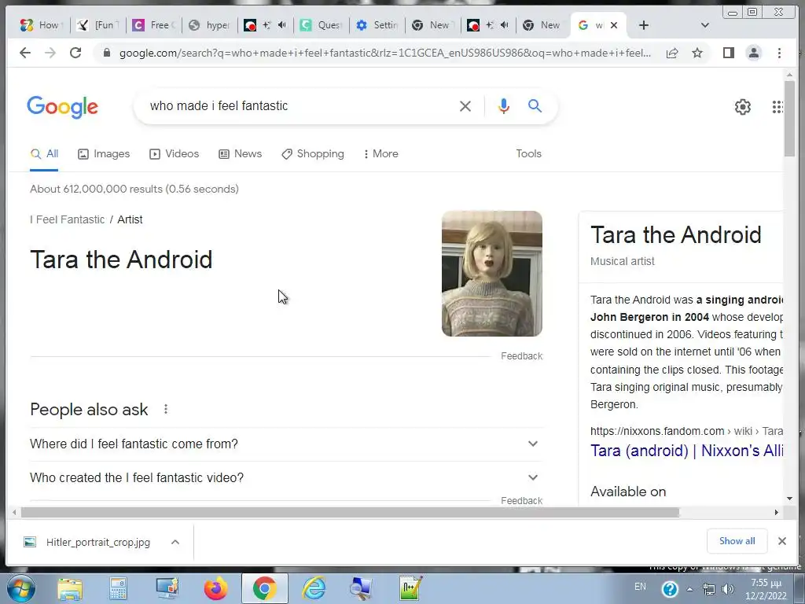Click the scroll-down arrow of the page
Viewport: 805px width, 604px height.
pos(789,499)
